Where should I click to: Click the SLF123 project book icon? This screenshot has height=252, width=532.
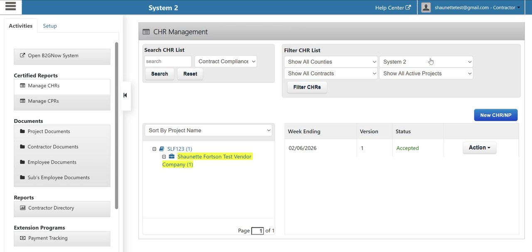(162, 149)
